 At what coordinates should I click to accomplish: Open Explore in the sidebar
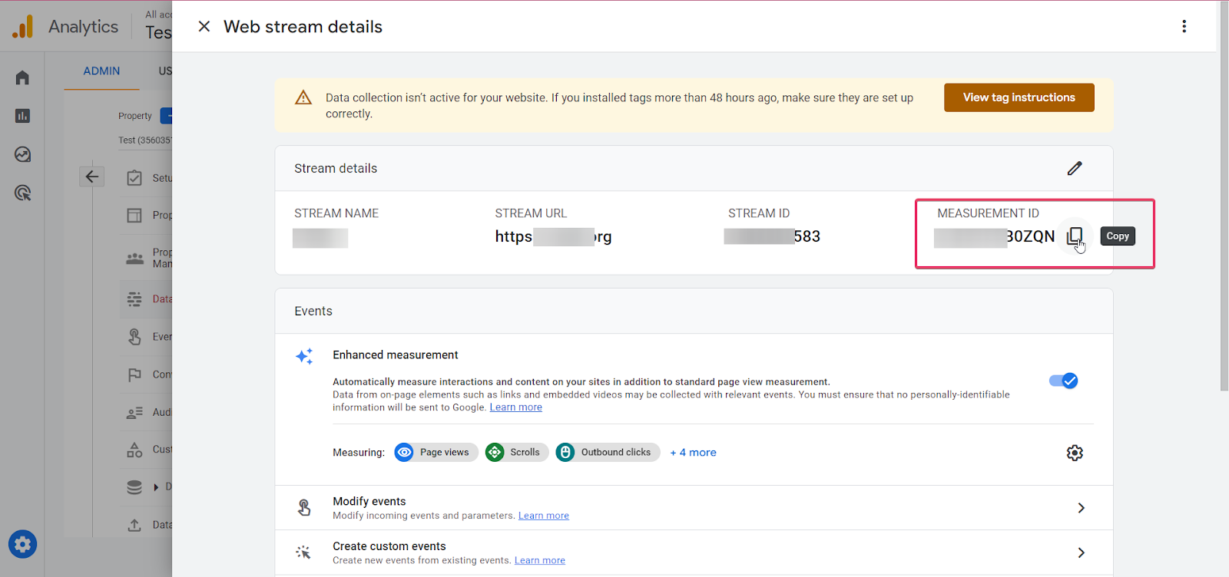pyautogui.click(x=22, y=154)
